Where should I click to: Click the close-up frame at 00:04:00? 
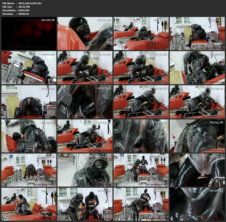(141, 136)
